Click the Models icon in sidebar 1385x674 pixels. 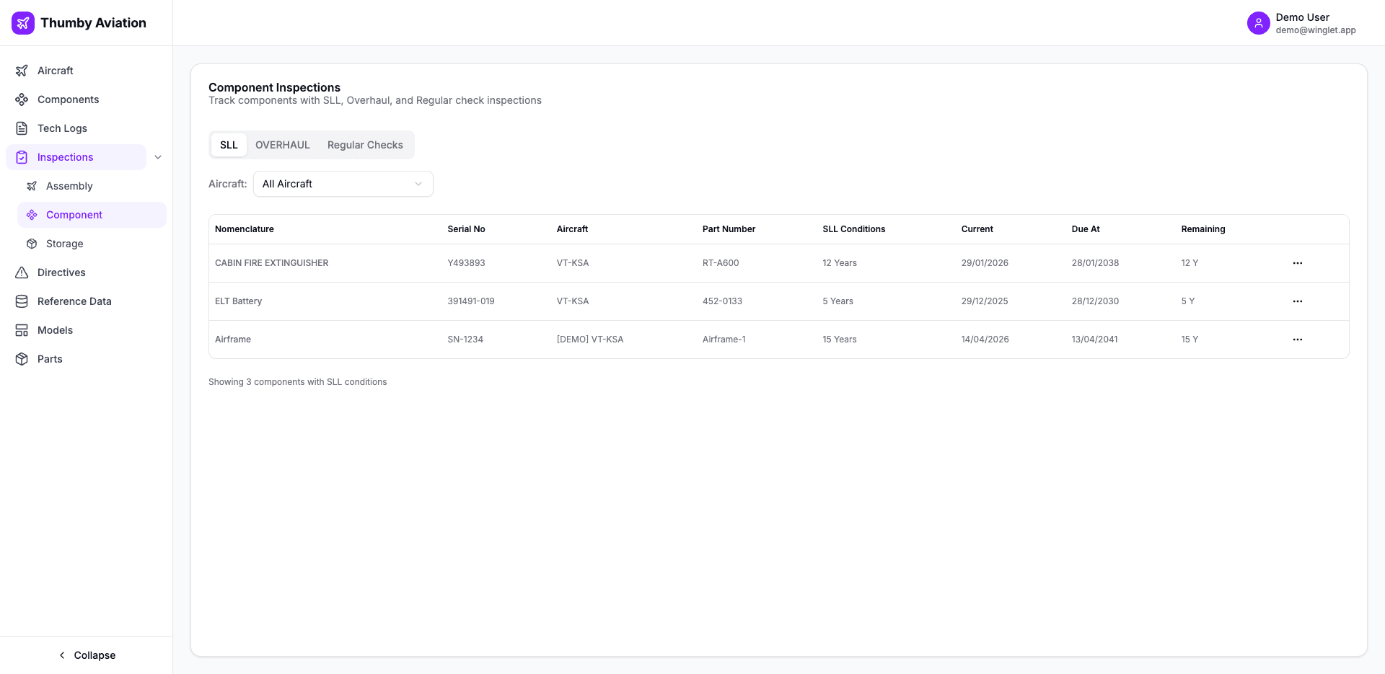pos(22,330)
